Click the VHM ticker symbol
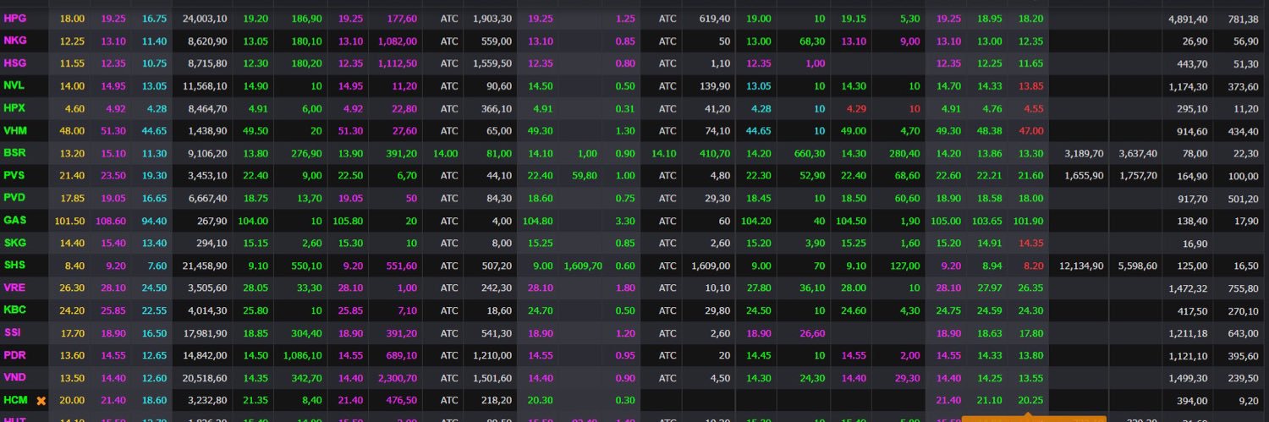Screen dimensions: 1269x422 click(14, 130)
